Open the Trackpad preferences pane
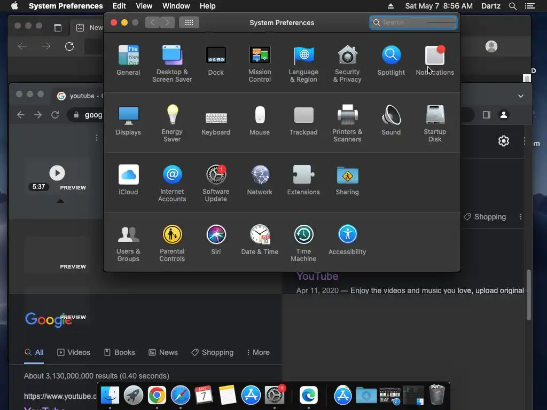Screen dimensions: 547x410 (303, 120)
